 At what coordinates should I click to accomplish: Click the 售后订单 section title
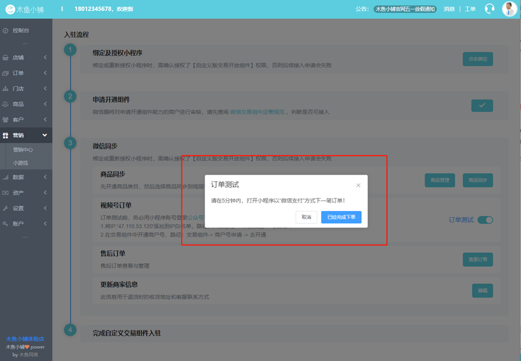(113, 254)
